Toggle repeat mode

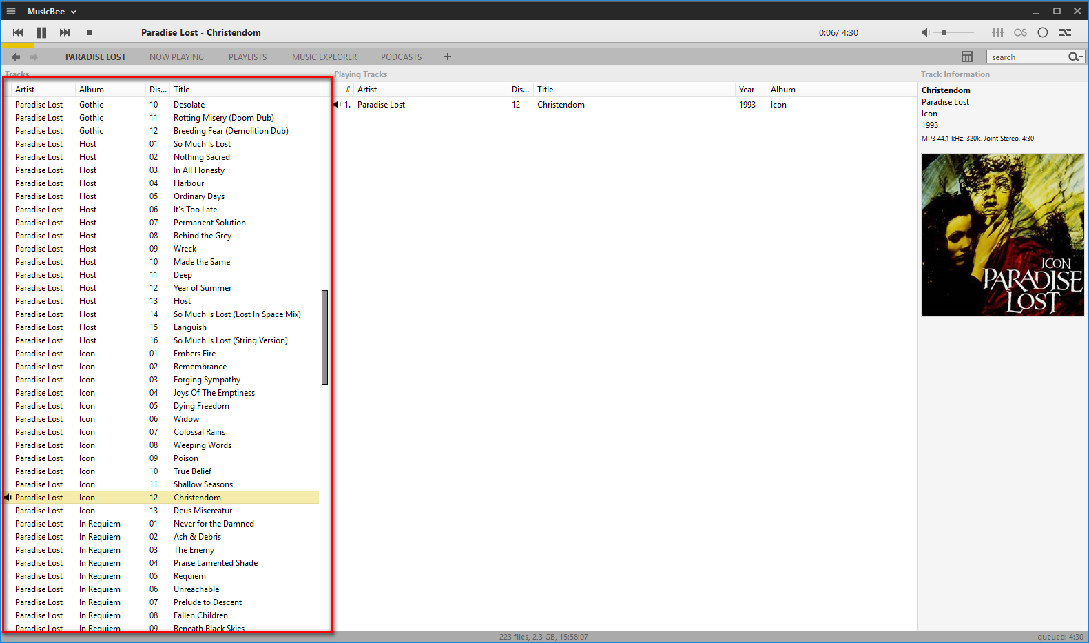(x=1043, y=32)
